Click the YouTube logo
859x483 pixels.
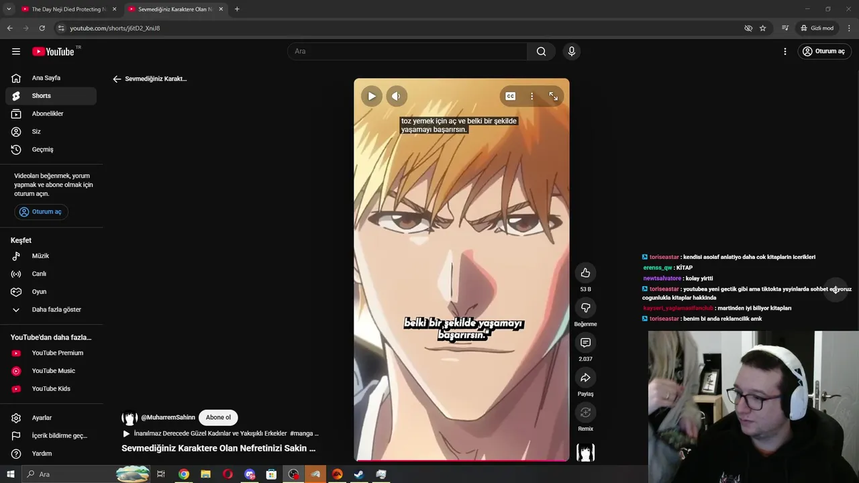(53, 52)
